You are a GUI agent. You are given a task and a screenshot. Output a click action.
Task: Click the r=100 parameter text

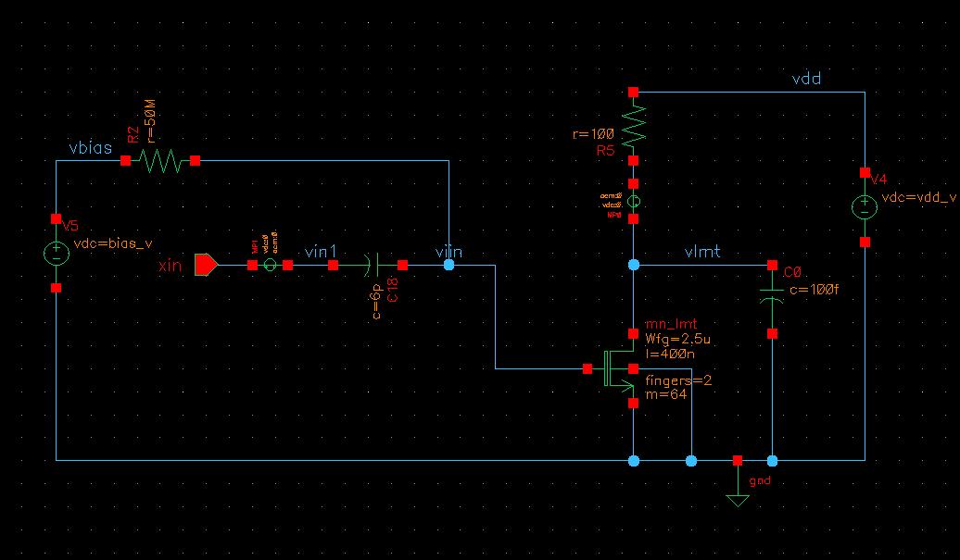[593, 134]
